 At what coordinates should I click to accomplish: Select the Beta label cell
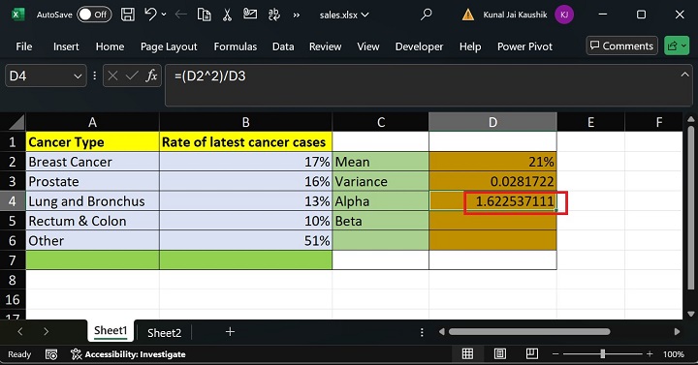381,221
